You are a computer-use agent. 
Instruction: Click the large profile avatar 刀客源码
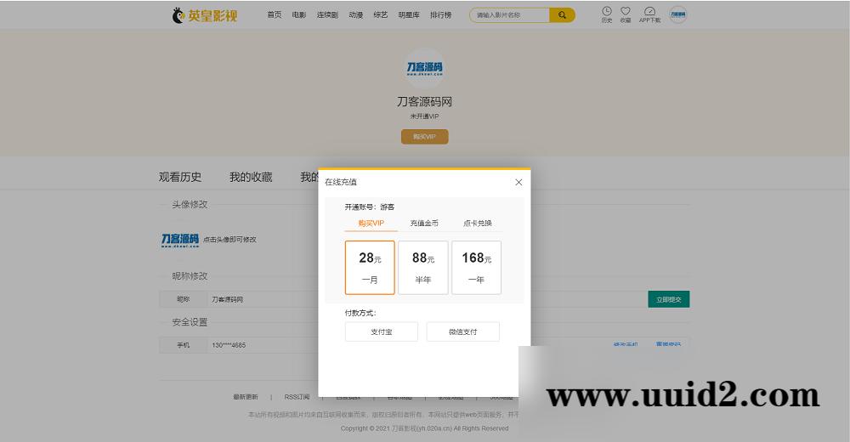click(424, 68)
